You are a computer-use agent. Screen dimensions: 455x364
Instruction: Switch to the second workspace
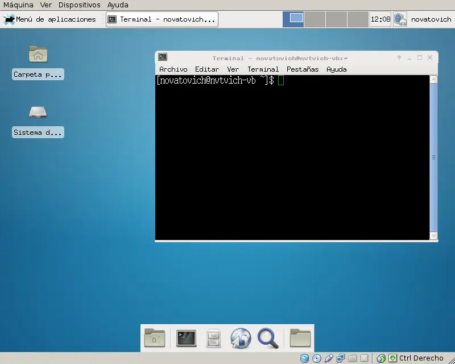[x=315, y=19]
